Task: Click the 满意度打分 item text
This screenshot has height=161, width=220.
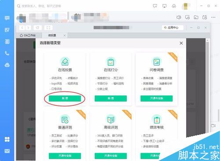Action: [103, 78]
